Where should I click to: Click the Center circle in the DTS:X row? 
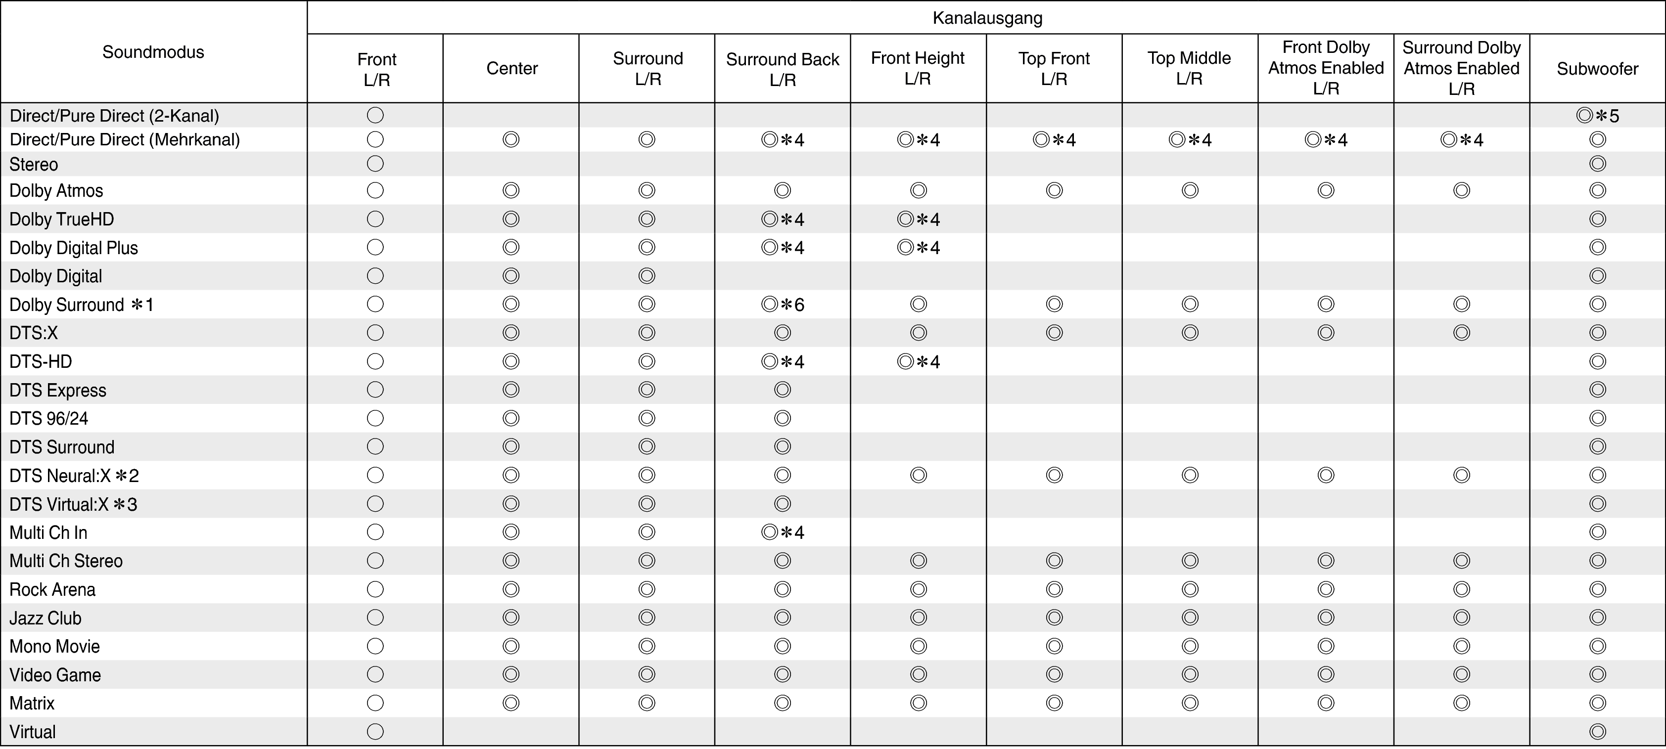511,333
